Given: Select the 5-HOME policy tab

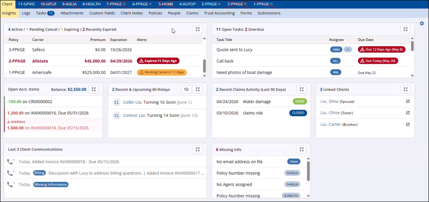Looking at the screenshot, I should (166, 4).
